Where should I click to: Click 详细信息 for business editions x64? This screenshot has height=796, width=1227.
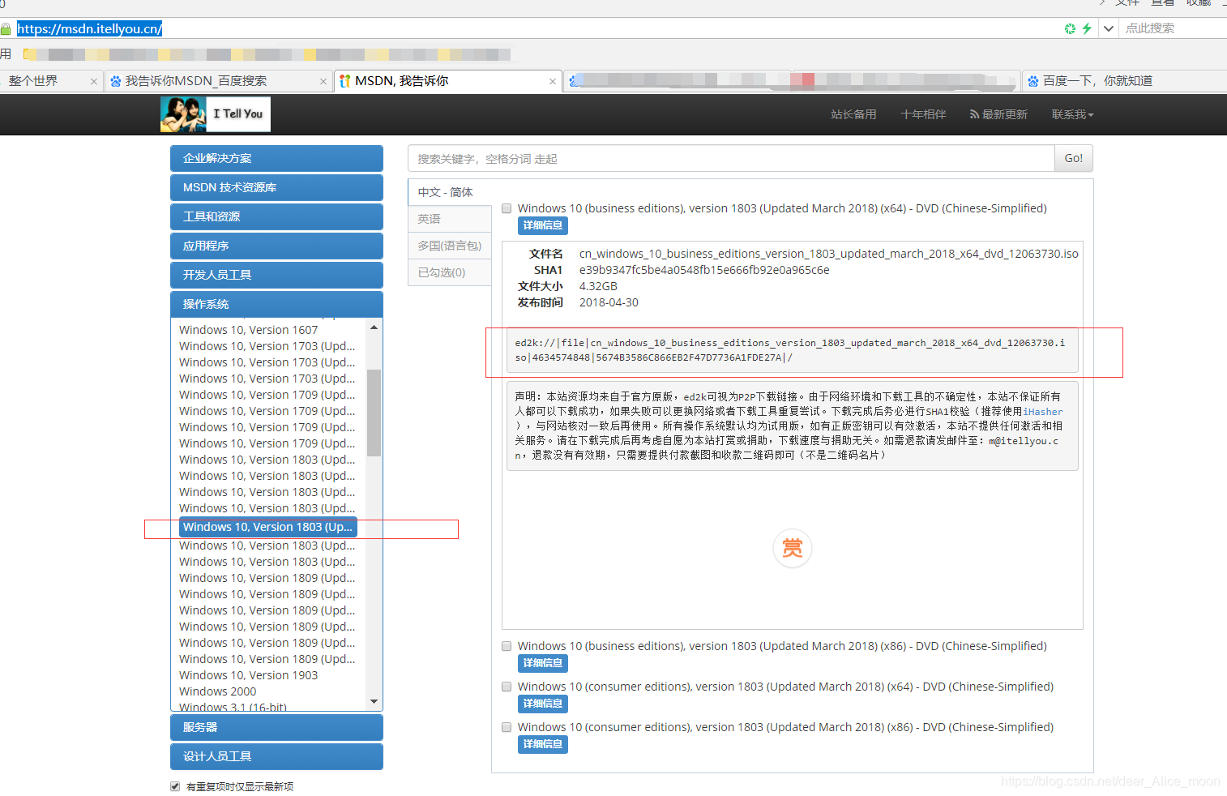tap(543, 225)
